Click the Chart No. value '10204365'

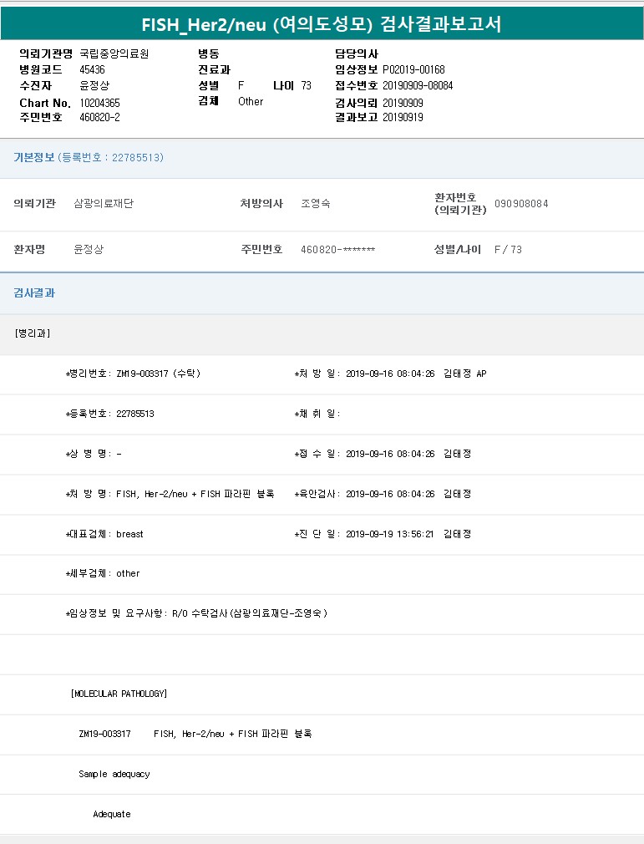(x=99, y=103)
